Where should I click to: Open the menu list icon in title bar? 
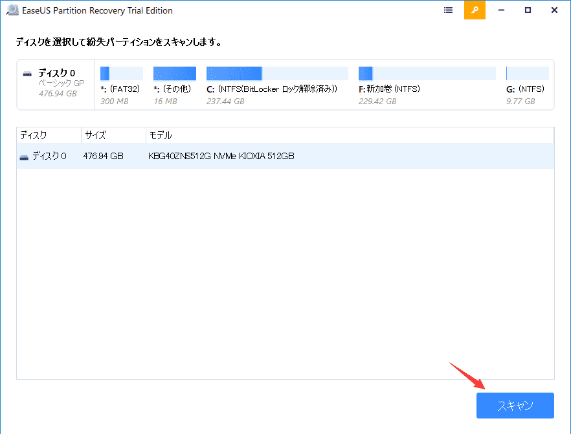point(449,10)
